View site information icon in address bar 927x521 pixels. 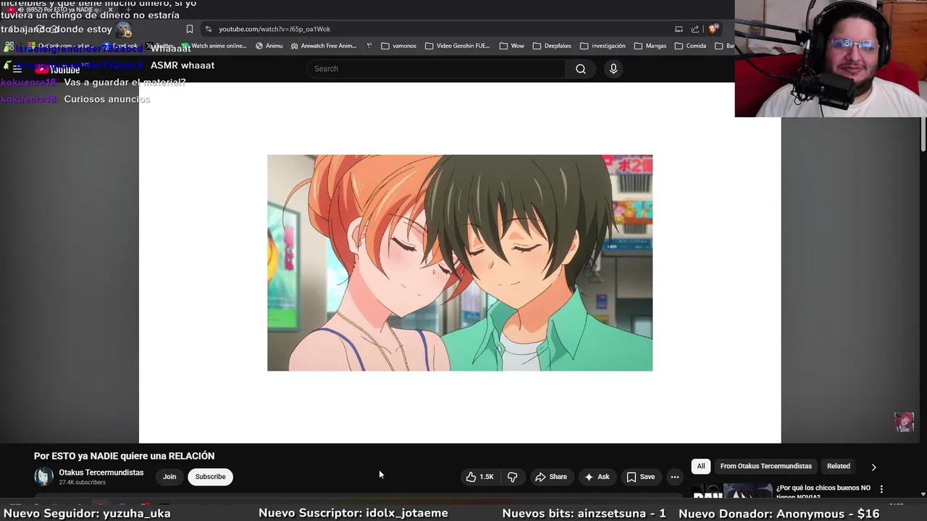pyautogui.click(x=209, y=29)
